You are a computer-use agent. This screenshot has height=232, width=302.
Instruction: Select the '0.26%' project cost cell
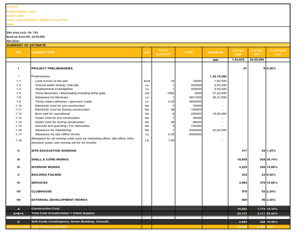[x=271, y=68]
